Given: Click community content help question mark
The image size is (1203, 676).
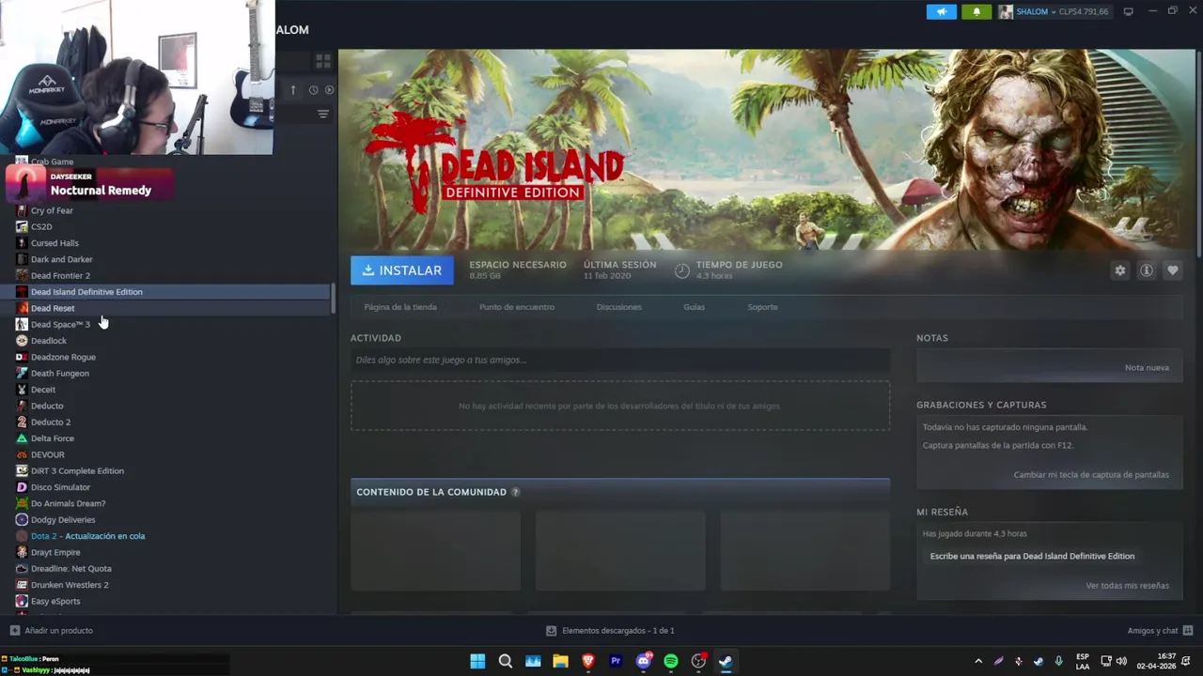Looking at the screenshot, I should (515, 492).
